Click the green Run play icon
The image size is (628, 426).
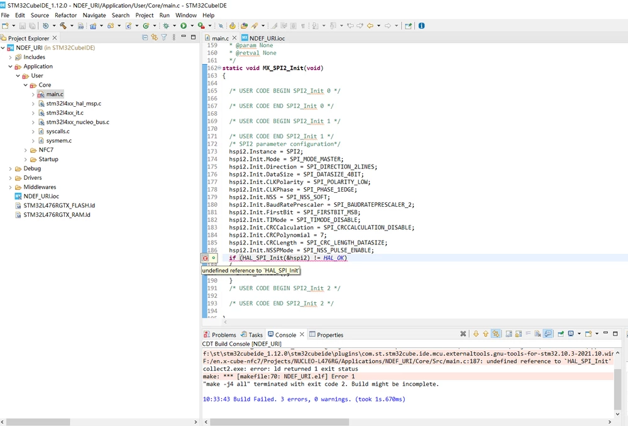click(184, 26)
